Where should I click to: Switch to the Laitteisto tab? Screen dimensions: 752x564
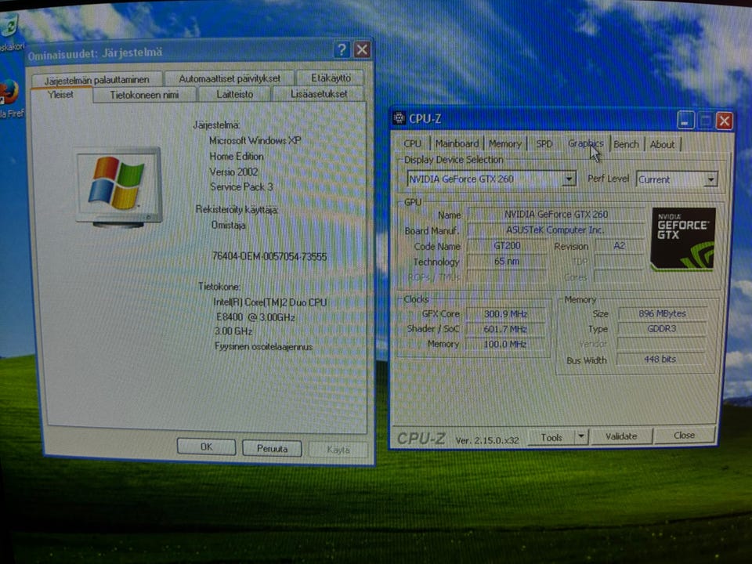[x=234, y=94]
